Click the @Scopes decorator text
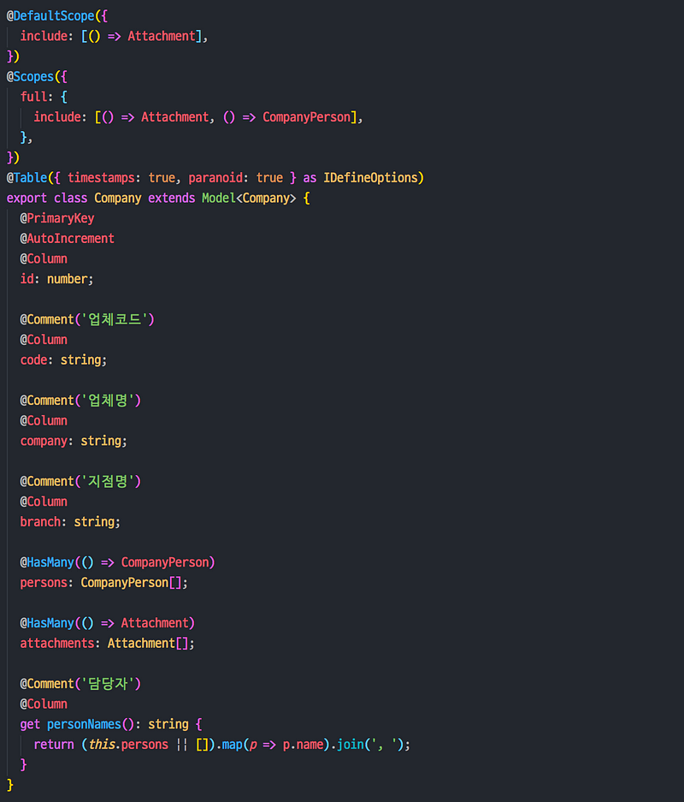684x802 pixels. (x=30, y=77)
